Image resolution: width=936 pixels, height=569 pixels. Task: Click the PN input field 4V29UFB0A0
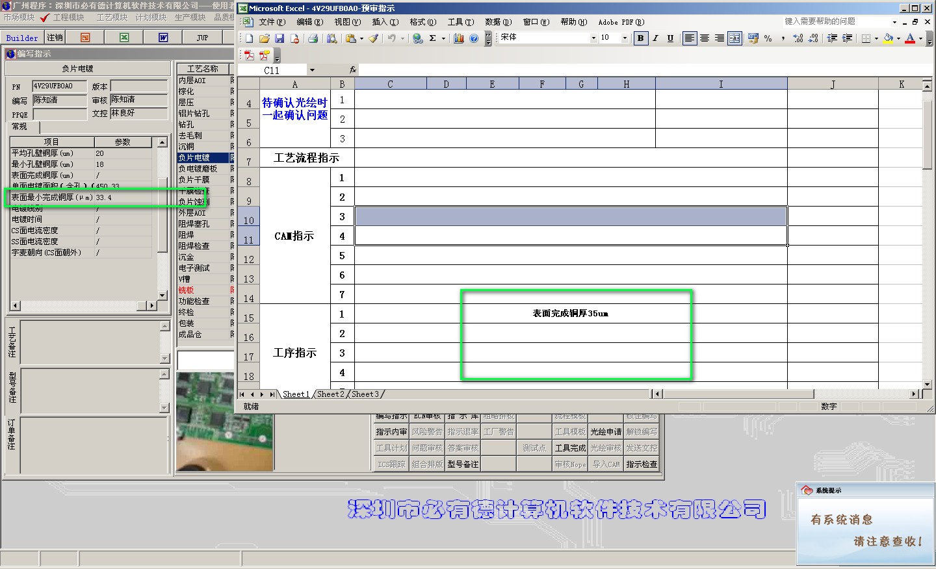[59, 86]
